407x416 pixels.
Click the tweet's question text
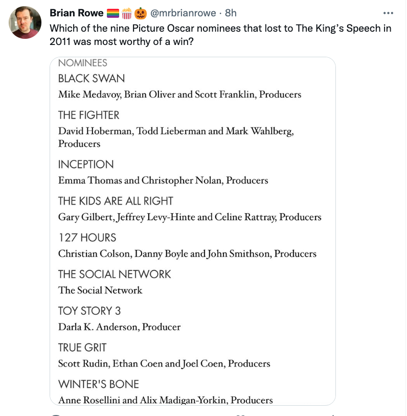point(220,35)
